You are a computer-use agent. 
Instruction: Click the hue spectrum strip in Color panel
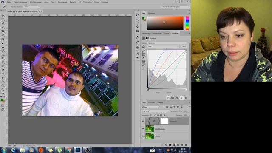pyautogui.click(x=187, y=23)
